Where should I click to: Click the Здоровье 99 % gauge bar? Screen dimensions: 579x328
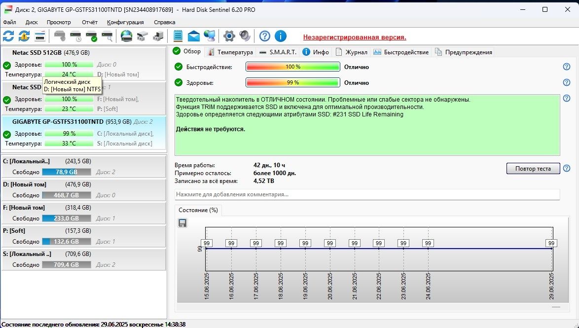293,82
